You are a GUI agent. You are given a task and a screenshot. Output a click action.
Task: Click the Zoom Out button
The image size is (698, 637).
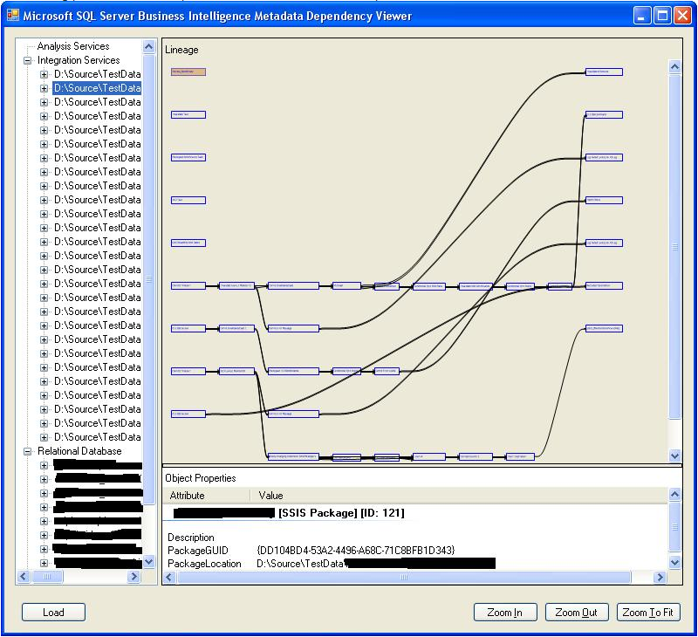pyautogui.click(x=577, y=612)
